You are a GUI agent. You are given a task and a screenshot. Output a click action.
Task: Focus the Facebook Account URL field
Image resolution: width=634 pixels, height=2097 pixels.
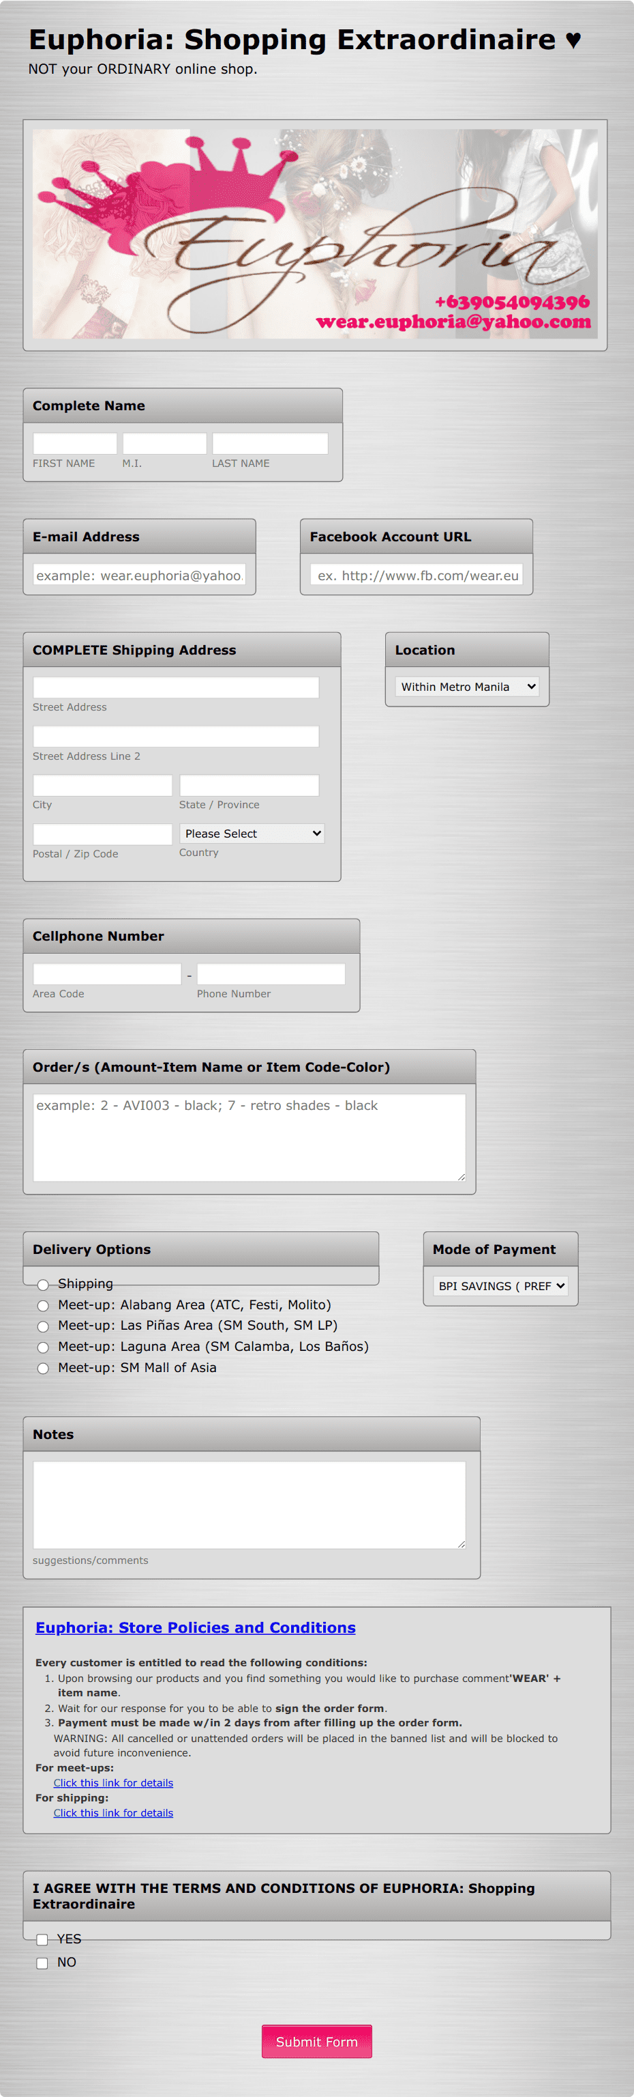pyautogui.click(x=416, y=575)
